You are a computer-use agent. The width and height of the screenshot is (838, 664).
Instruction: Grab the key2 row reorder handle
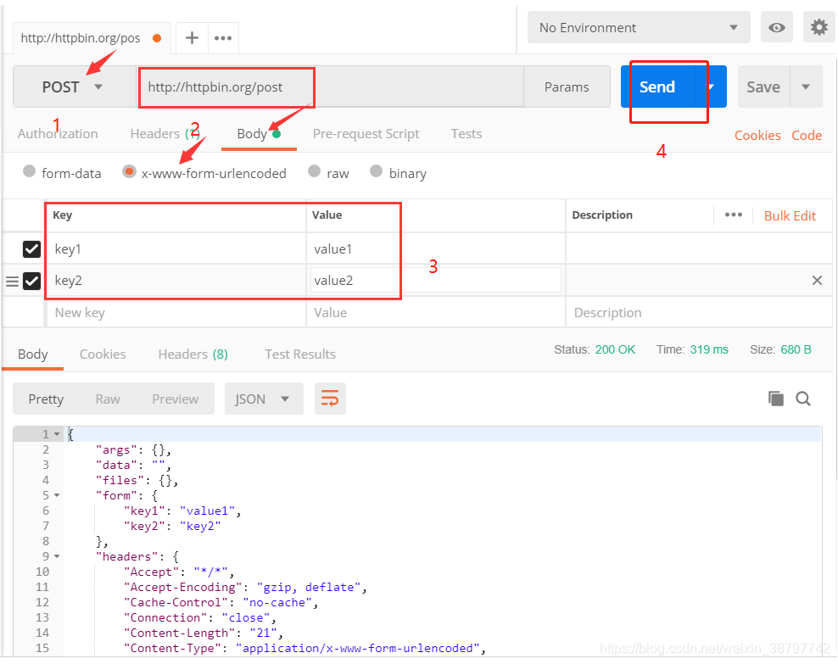(x=12, y=281)
